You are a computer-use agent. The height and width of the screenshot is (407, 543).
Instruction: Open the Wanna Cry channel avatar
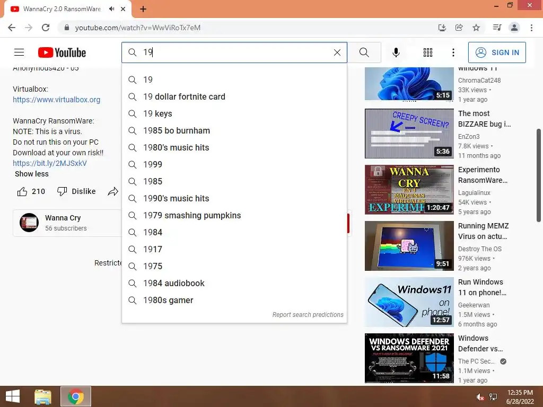click(x=29, y=223)
